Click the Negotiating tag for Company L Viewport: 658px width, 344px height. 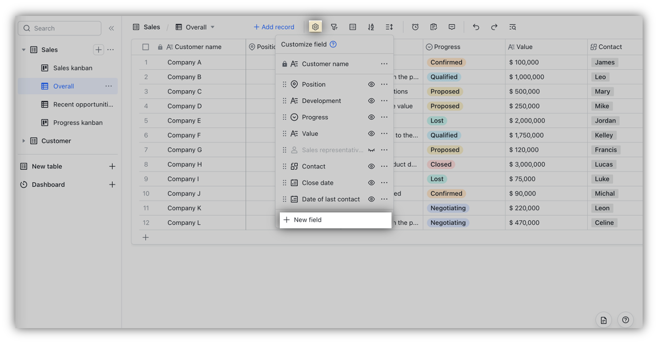coord(448,223)
